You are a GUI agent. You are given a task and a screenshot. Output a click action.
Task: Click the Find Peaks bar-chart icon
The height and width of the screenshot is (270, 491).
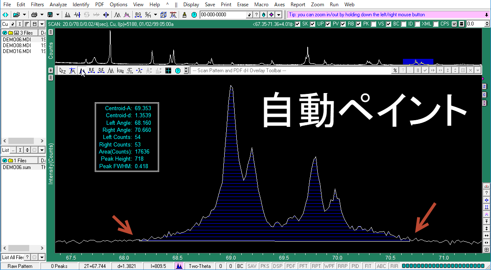pos(68,15)
